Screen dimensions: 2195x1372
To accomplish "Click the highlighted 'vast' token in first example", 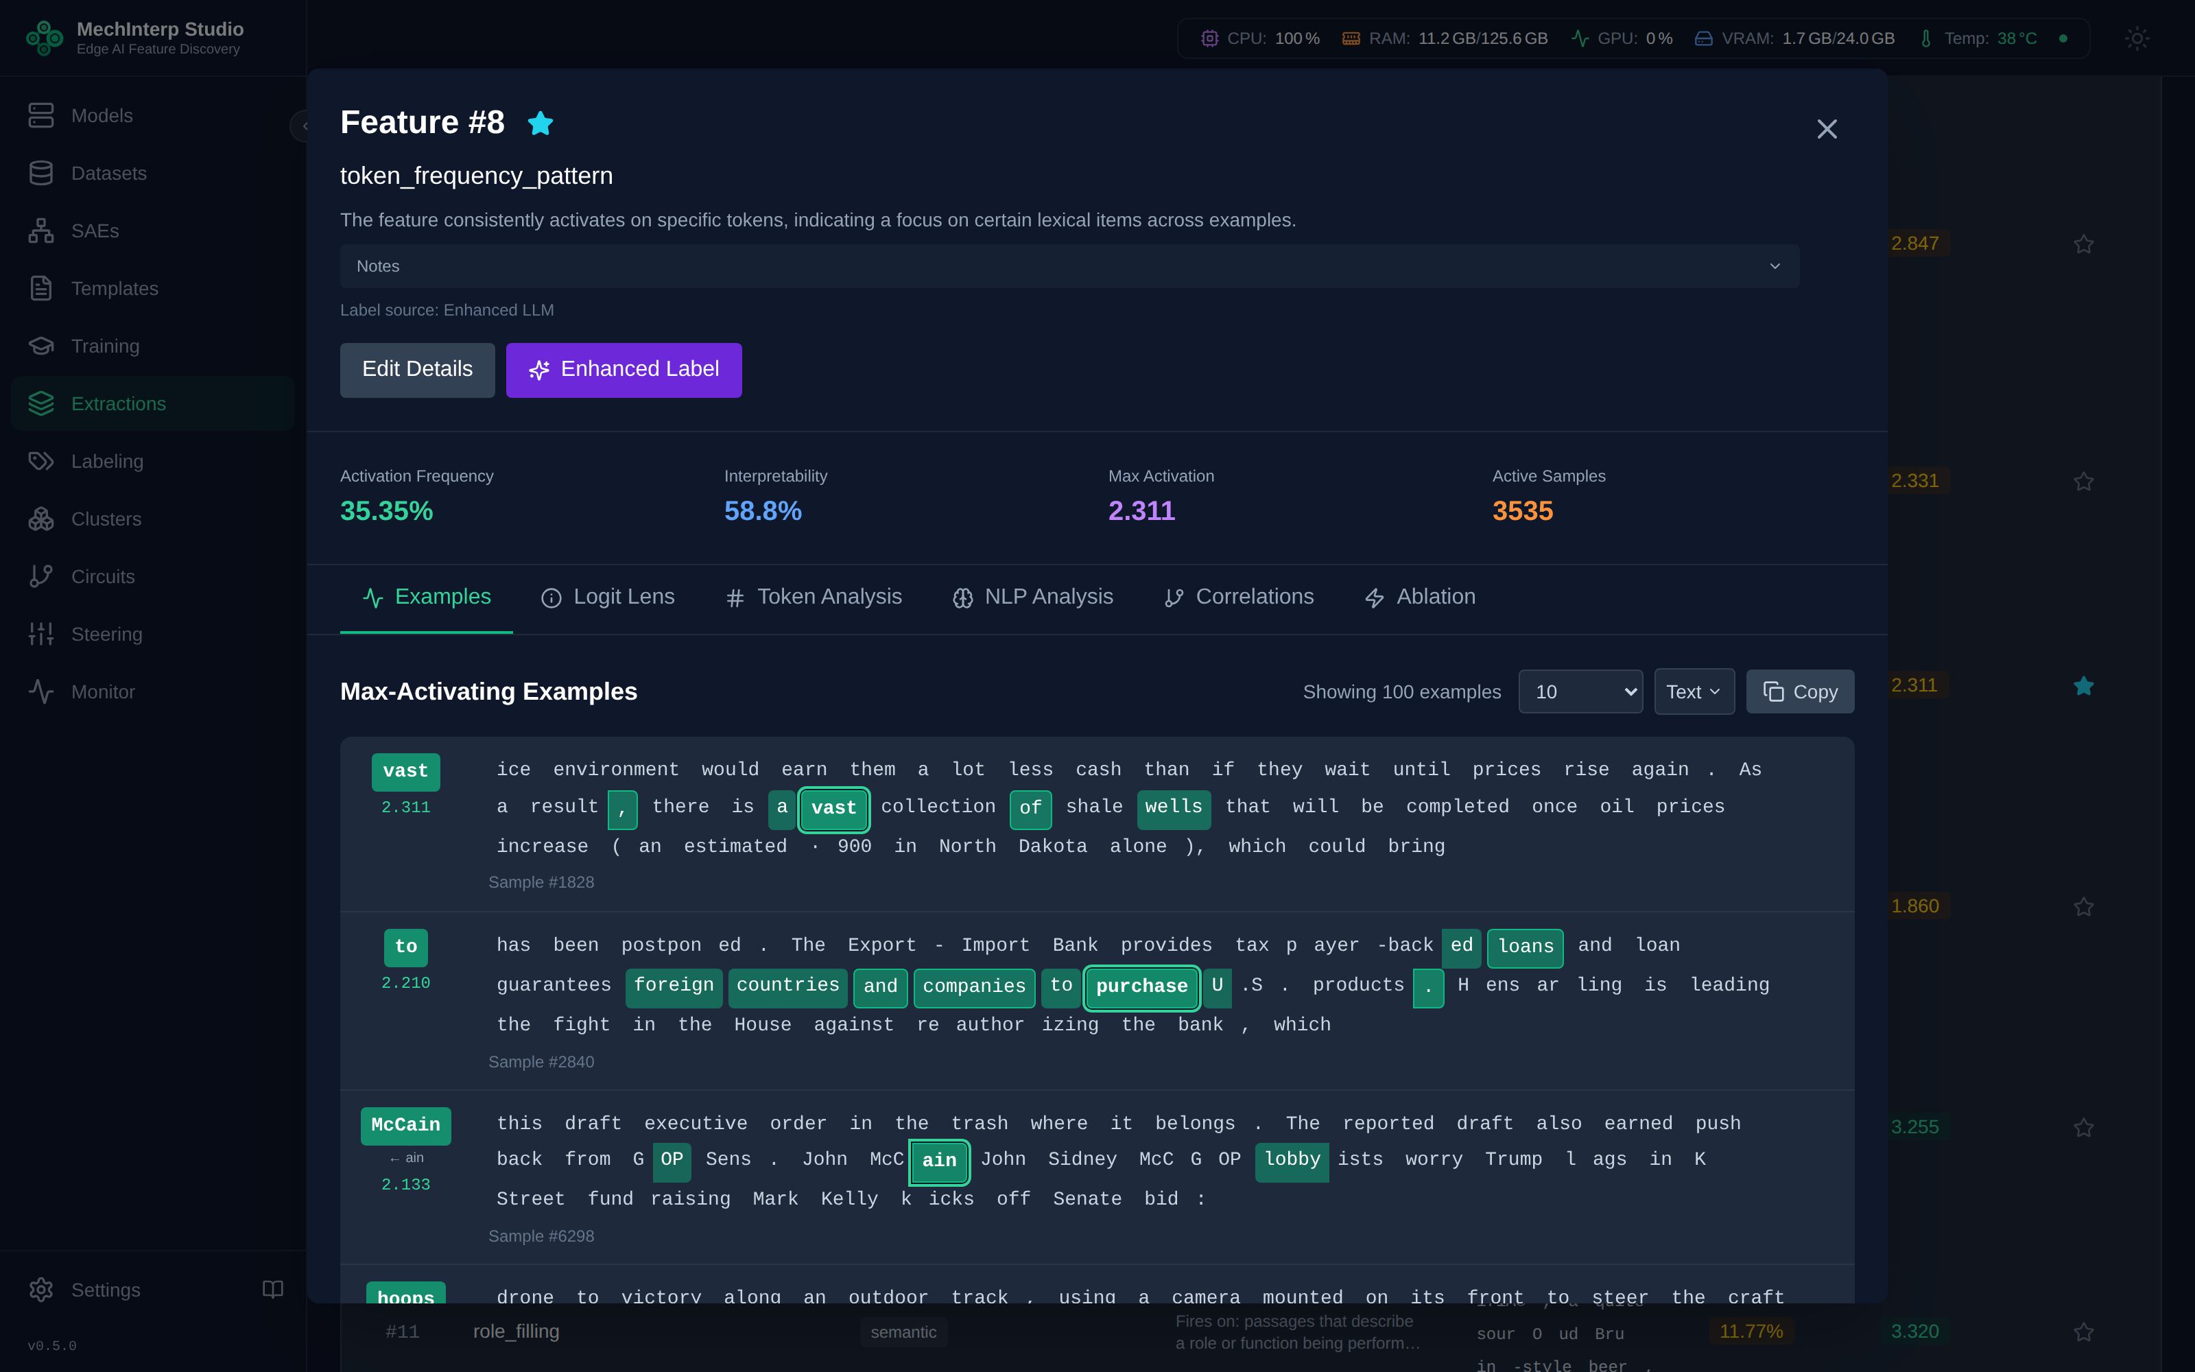I will pos(833,809).
